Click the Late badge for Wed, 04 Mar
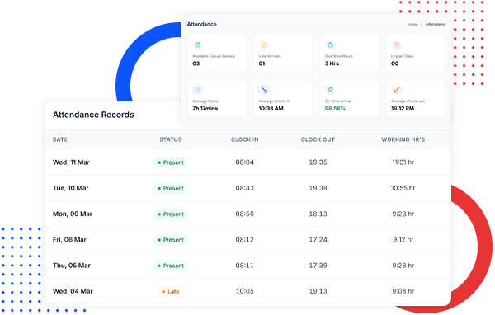 click(171, 292)
